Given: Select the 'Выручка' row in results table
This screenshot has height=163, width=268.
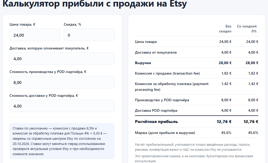Looking at the screenshot, I should 196,63.
